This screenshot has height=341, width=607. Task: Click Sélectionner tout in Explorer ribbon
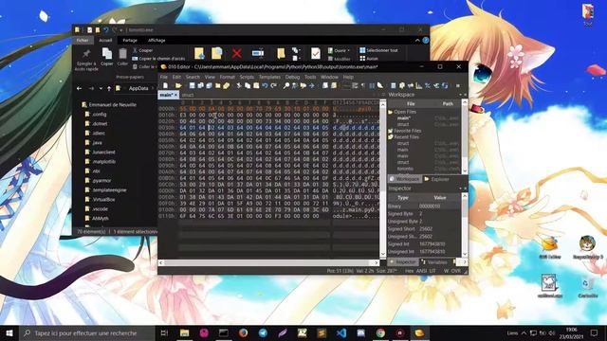378,50
